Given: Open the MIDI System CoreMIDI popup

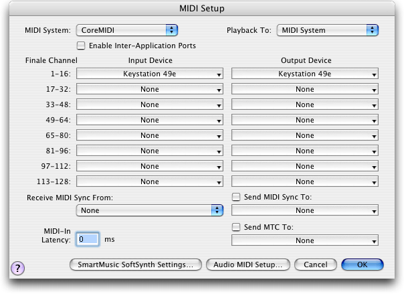Looking at the screenshot, I should click(x=127, y=30).
